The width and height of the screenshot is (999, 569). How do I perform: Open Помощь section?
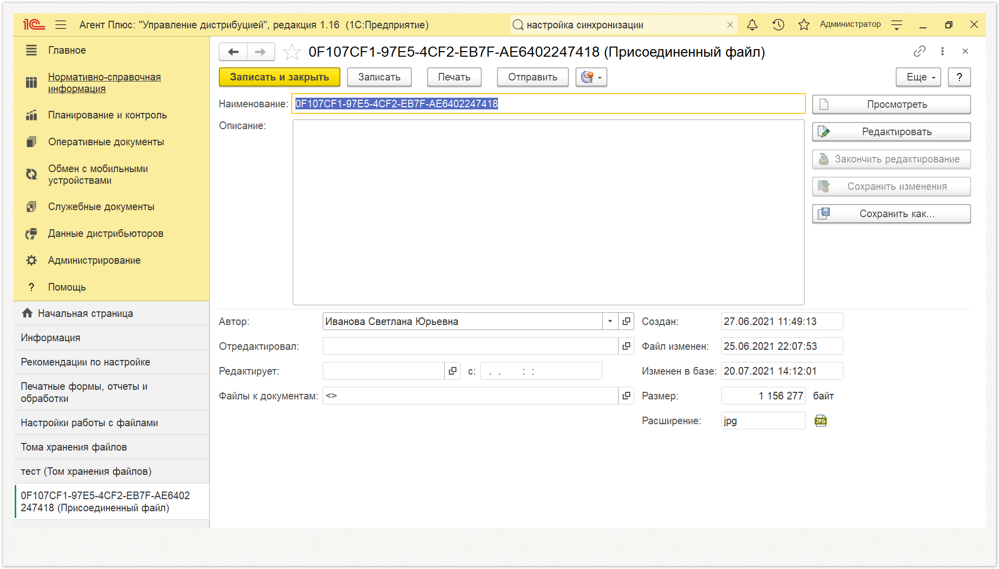point(67,287)
